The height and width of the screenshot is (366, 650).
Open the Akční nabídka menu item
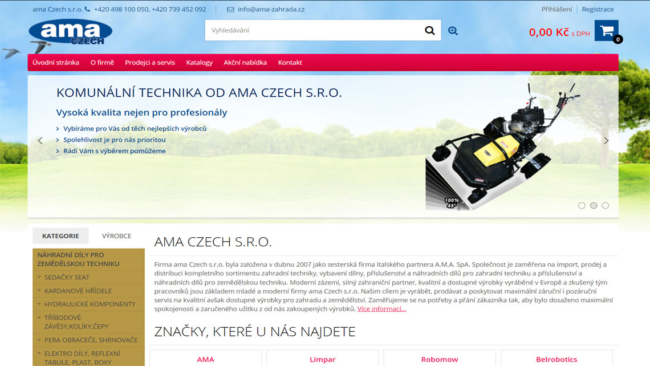click(x=245, y=63)
